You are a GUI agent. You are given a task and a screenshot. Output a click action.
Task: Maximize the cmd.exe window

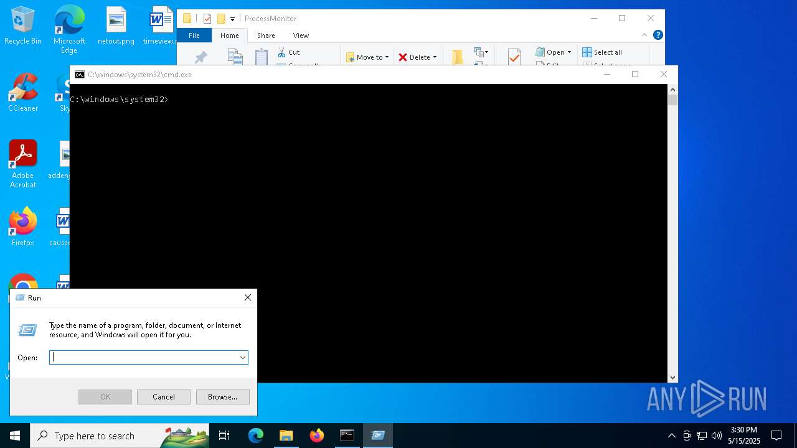635,74
